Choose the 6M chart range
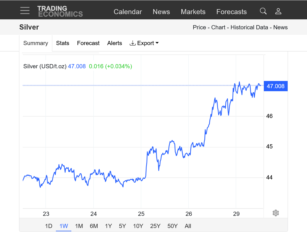Screen dimensions: 307x249 [94, 226]
